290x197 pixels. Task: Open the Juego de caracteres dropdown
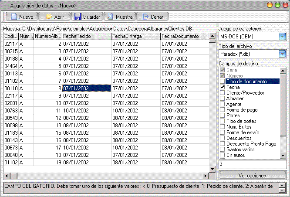[x=283, y=37]
